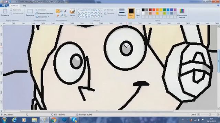Open the Paint application menu button
Image resolution: width=220 pixels, height=123 pixels.
point(4,6)
